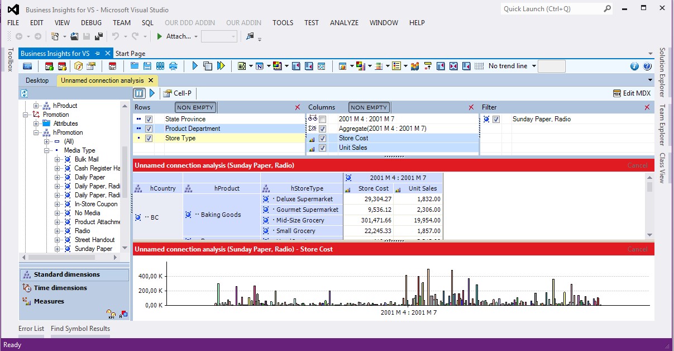
Task: Clear Filter with the red X
Action: coord(647,107)
